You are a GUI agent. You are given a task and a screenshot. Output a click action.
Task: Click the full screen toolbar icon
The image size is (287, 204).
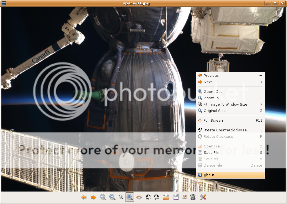coord(139,197)
